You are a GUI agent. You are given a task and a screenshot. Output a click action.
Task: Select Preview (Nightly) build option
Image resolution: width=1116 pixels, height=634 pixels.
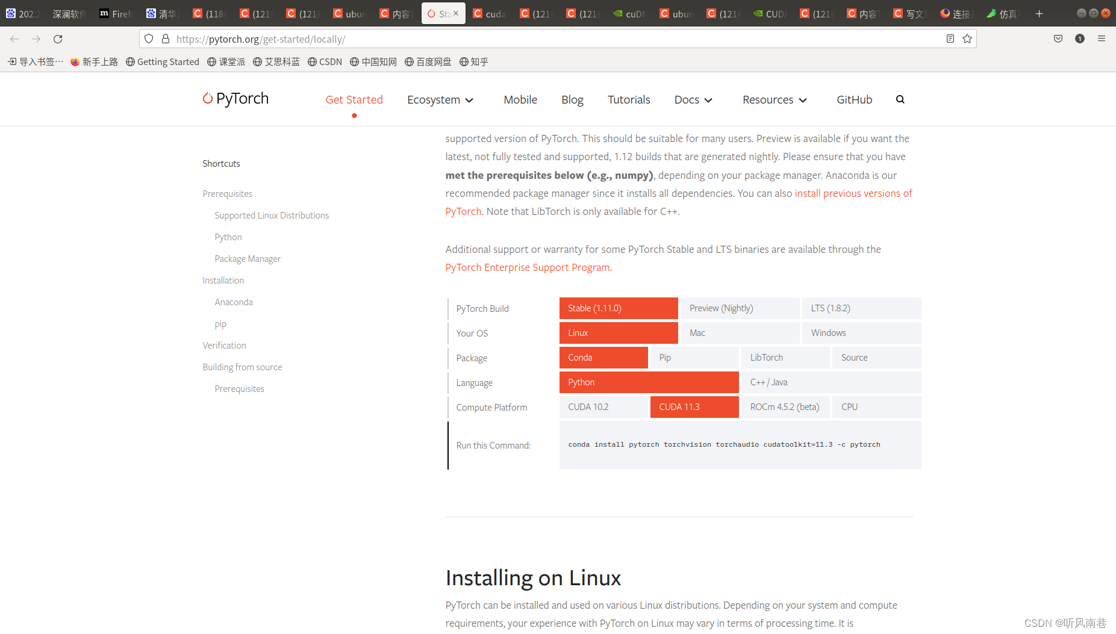click(x=740, y=308)
